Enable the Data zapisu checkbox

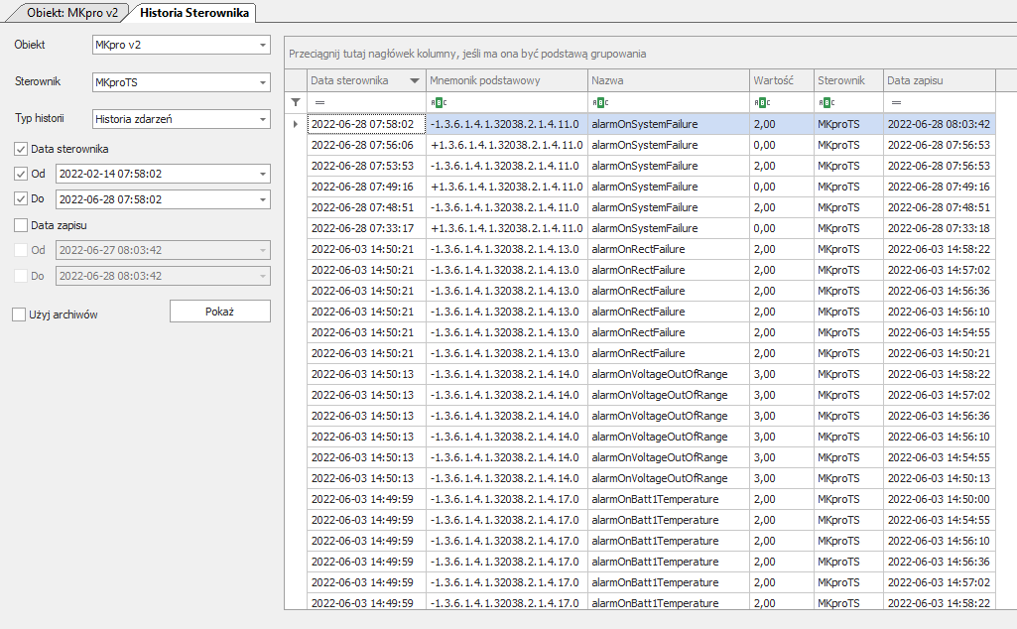[x=21, y=225]
